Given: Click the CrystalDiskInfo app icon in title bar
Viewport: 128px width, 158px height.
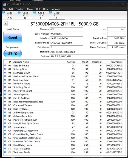Looking at the screenshot, I should [5, 4].
